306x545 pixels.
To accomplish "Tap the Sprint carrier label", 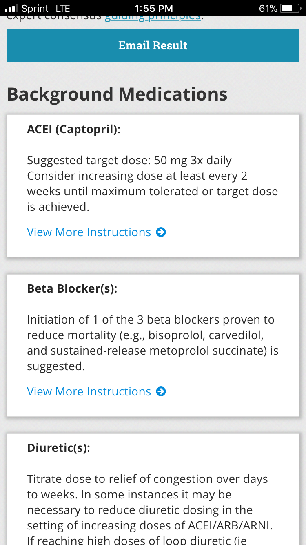I will click(35, 8).
